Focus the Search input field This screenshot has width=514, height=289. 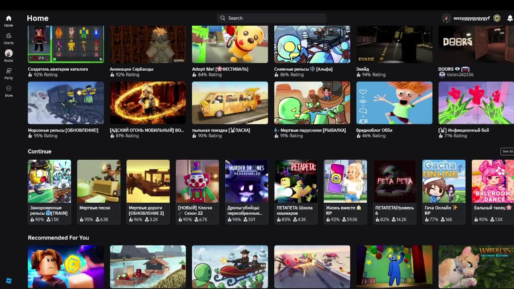[x=272, y=18]
